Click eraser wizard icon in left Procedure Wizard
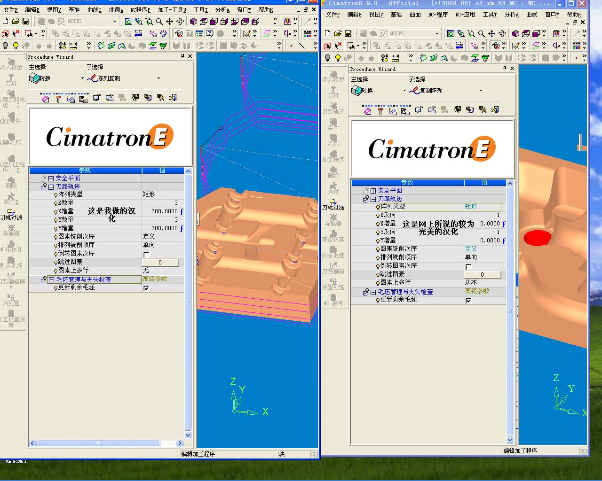Screen dimensions: 602x481 (x=45, y=98)
